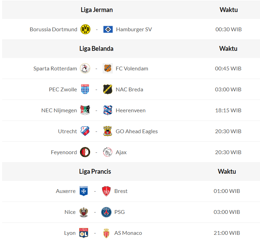This screenshot has height=241, width=260.
Task: Click the 00:30 WIB kickoff time
Action: point(228,29)
